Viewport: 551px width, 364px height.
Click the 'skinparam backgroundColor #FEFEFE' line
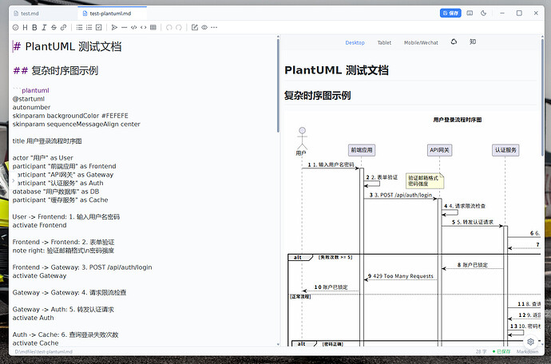coord(70,116)
